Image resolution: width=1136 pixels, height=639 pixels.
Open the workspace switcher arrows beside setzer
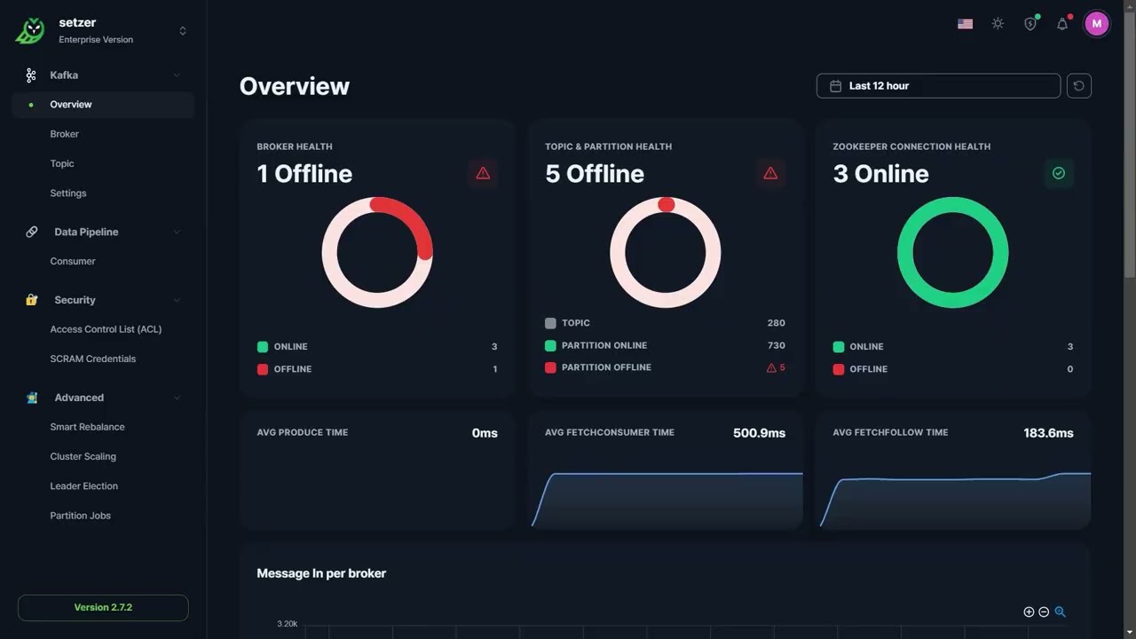[183, 31]
